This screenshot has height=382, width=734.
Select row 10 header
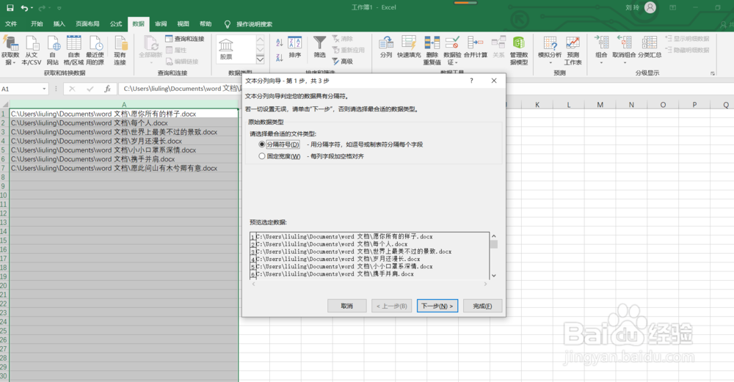click(x=4, y=196)
